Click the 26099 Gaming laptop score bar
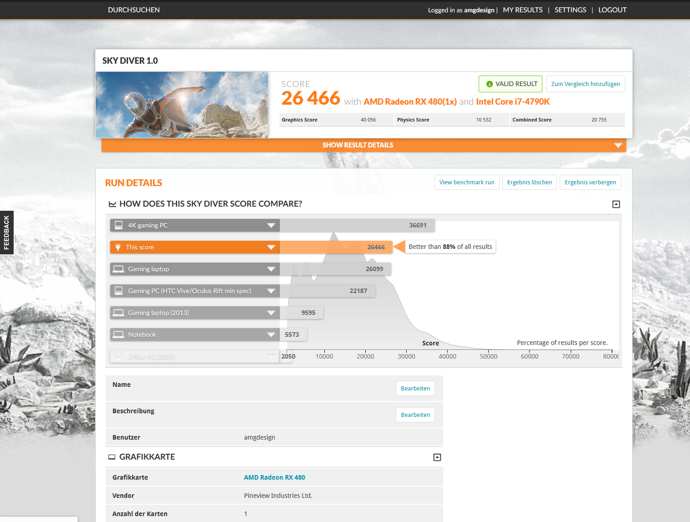This screenshot has height=522, width=690. click(x=335, y=269)
